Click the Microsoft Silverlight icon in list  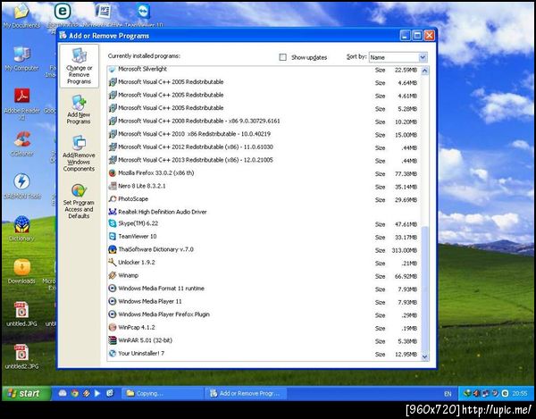[x=113, y=69]
